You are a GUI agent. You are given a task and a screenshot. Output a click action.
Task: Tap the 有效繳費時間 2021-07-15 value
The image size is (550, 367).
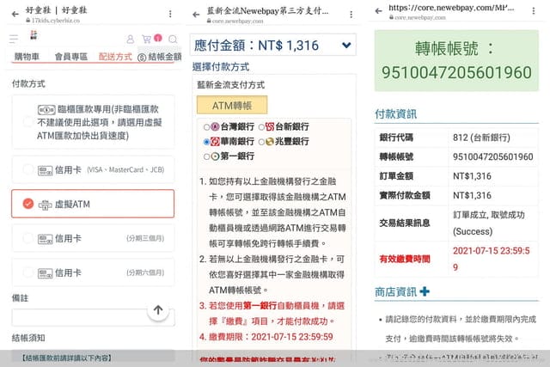pyautogui.click(x=491, y=259)
